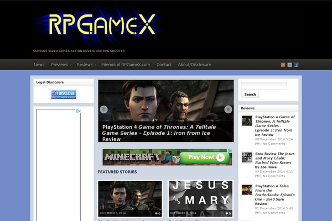Open the Contact page

click(164, 65)
